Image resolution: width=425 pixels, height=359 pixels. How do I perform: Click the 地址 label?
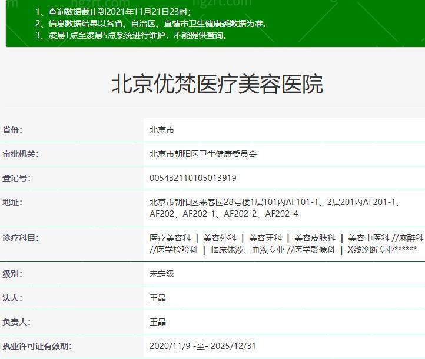[x=12, y=202]
